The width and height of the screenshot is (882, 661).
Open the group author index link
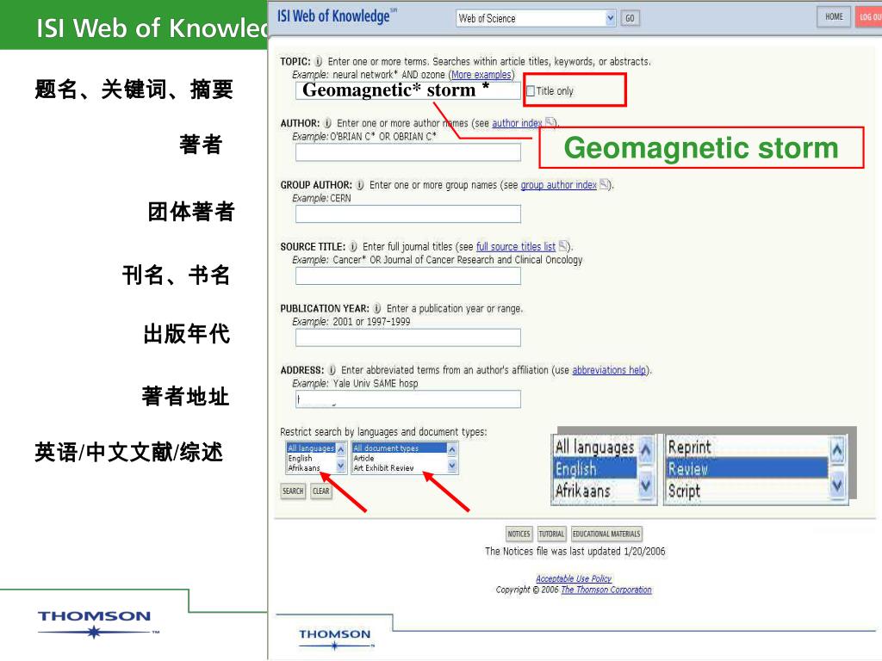pos(558,185)
